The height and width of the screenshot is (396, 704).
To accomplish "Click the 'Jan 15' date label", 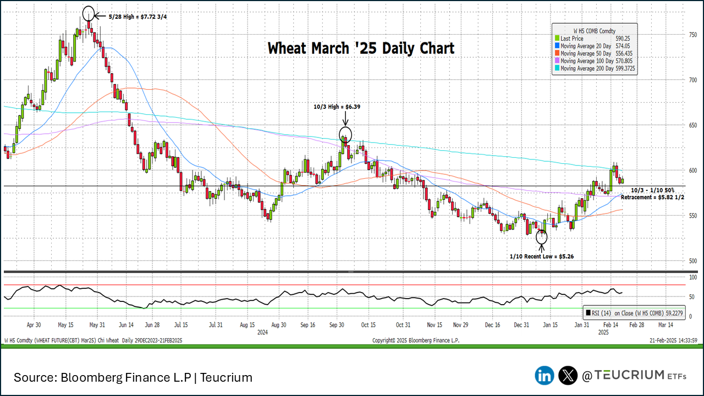I will [x=551, y=325].
